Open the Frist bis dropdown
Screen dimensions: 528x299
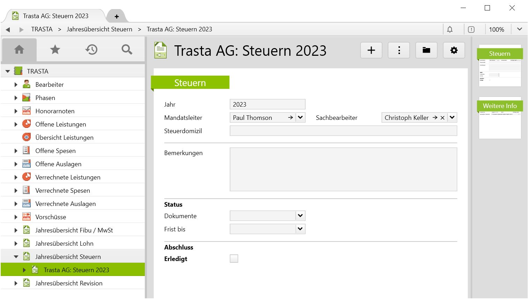click(x=300, y=229)
